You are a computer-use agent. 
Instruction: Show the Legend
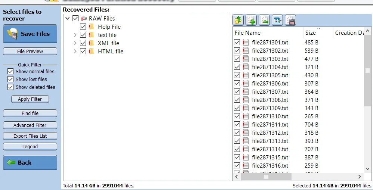pyautogui.click(x=30, y=147)
